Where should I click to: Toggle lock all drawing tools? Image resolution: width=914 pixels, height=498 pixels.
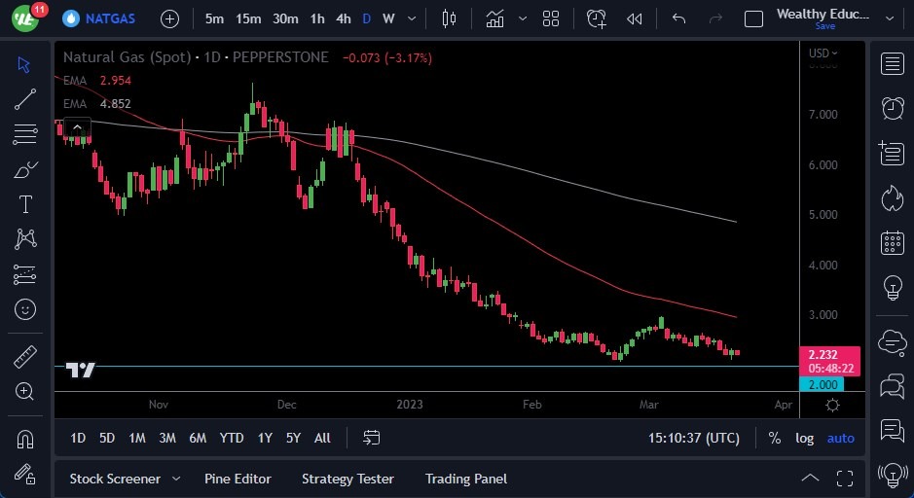point(25,474)
